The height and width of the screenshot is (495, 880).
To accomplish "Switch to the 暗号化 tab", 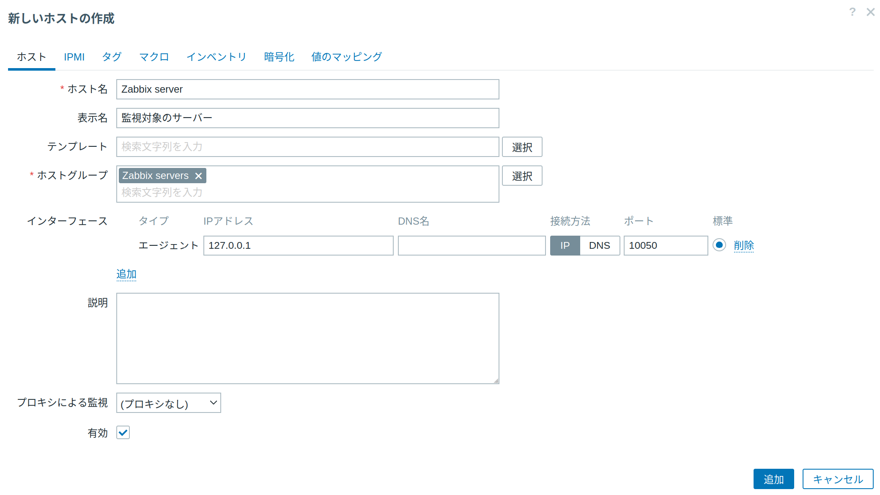I will point(278,57).
